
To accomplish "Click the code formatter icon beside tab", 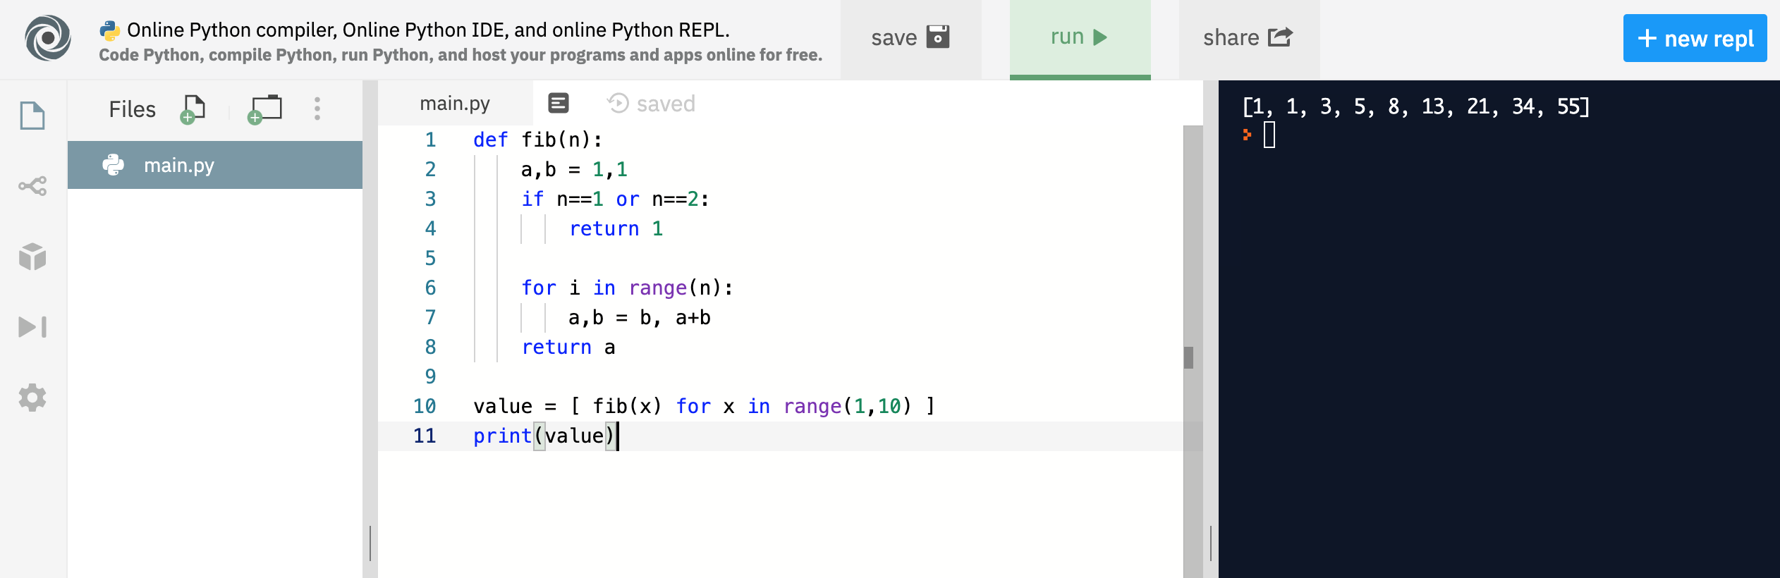I will click(x=559, y=104).
